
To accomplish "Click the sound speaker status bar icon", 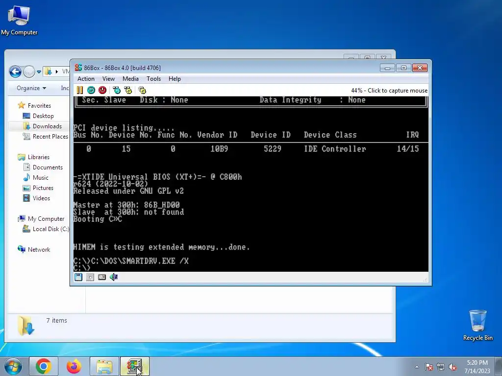I will [114, 277].
